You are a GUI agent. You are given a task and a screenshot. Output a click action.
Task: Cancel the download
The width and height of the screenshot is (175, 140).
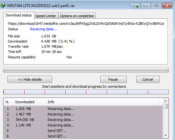tap(148, 79)
